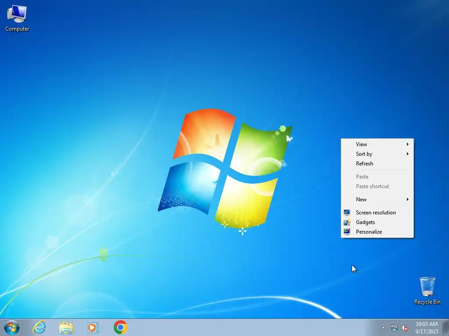Click the Computer icon label text
Viewport: 449px width, 336px height.
click(x=17, y=29)
